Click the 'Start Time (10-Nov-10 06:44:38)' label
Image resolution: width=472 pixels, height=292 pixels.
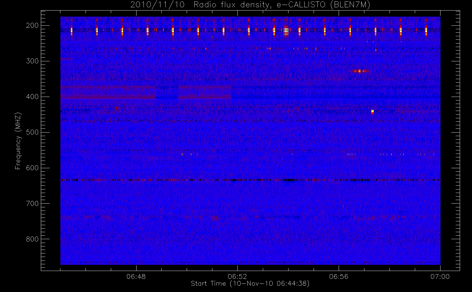[x=250, y=284]
